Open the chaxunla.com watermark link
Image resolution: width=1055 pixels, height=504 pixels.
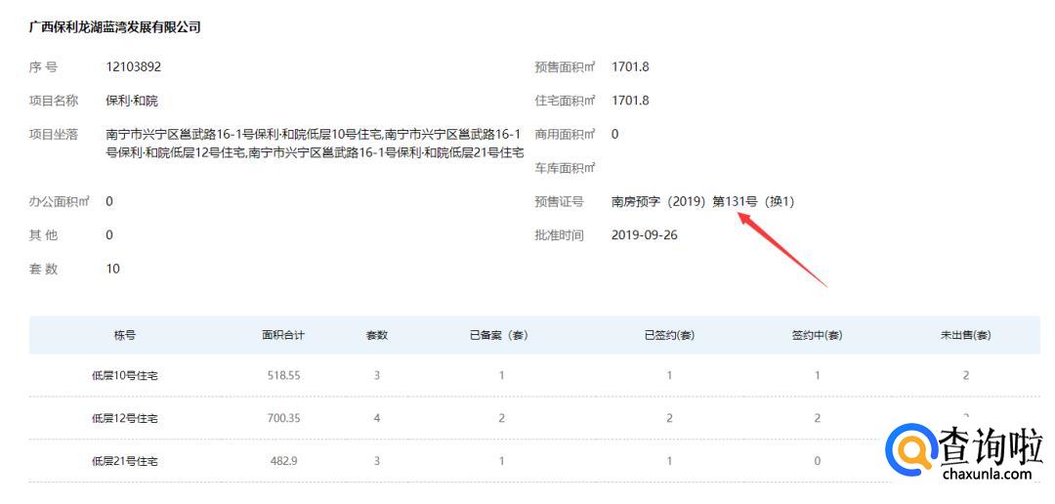[x=987, y=475]
